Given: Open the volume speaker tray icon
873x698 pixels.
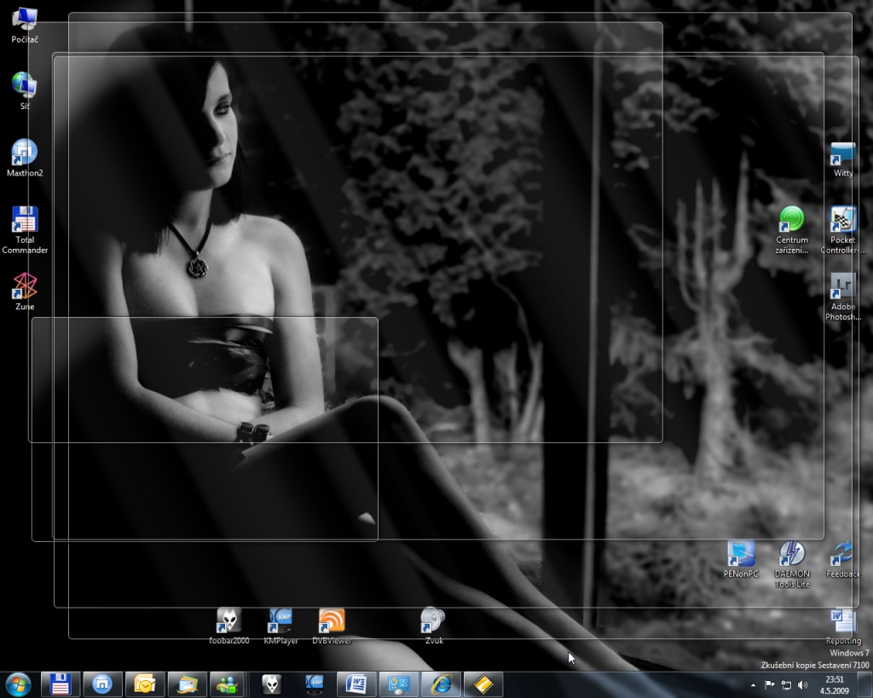Looking at the screenshot, I should pos(802,684).
